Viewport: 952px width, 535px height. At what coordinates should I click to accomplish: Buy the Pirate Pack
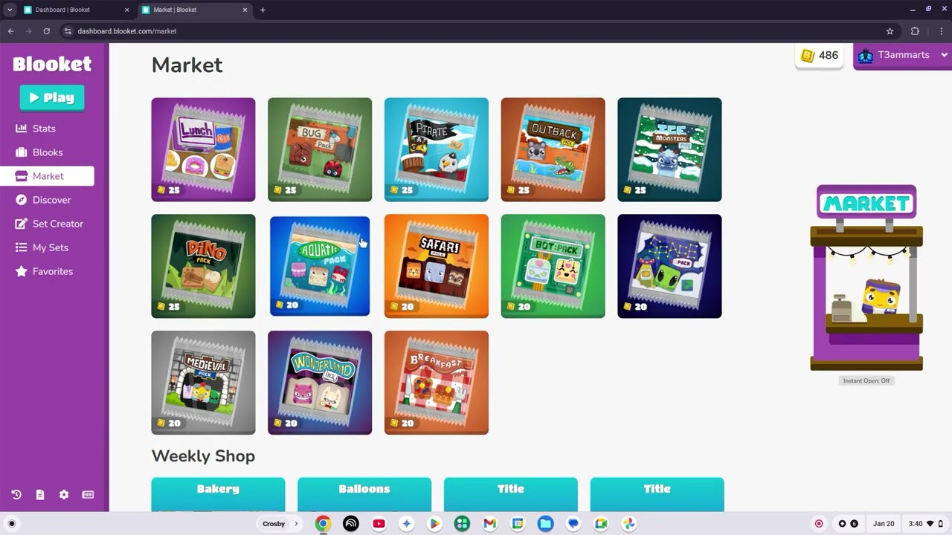tap(437, 149)
